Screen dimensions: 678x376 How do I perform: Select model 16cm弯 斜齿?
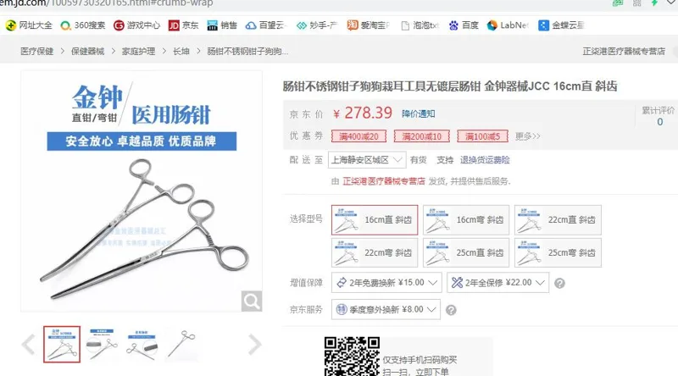coord(466,220)
